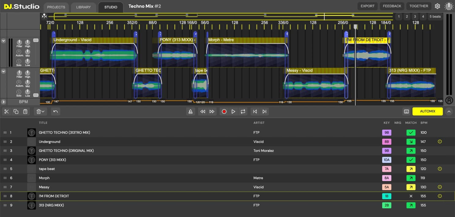Click the yellow AUTOMIX button
This screenshot has width=455, height=217.
coord(427,111)
